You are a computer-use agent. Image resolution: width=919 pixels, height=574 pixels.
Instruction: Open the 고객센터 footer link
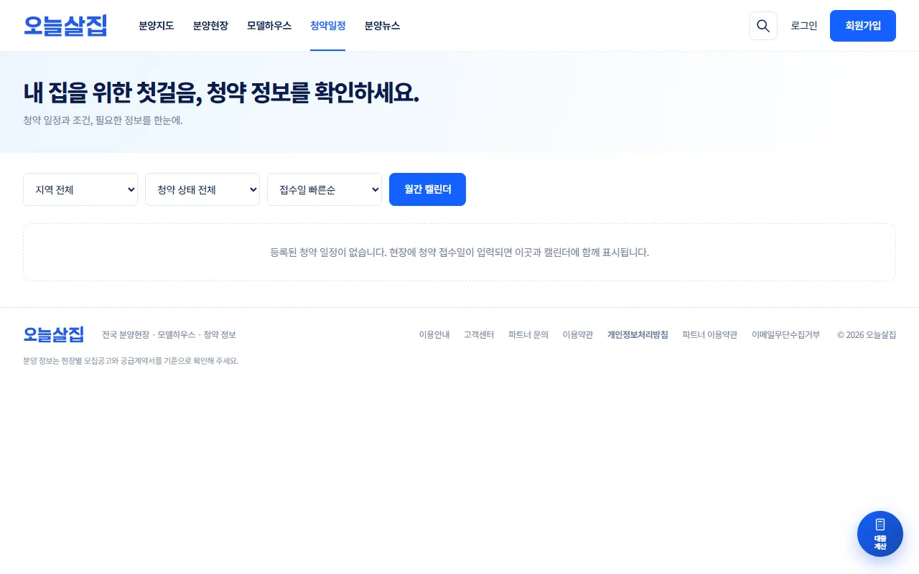pos(479,335)
